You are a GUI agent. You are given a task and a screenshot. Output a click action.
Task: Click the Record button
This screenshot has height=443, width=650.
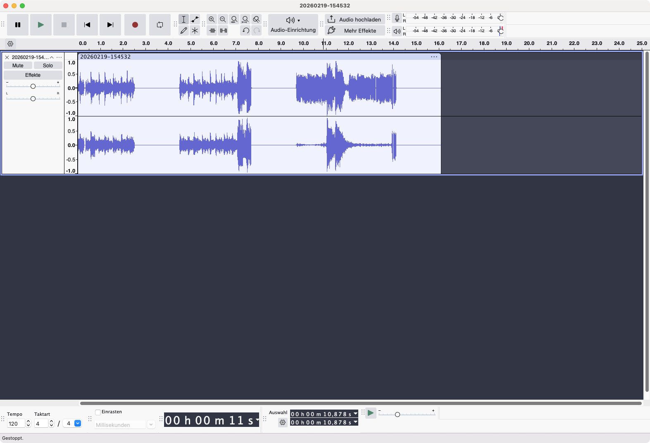point(135,25)
